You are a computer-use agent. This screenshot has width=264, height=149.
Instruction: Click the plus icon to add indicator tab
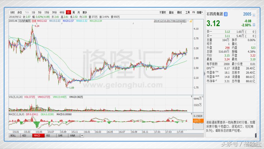82,136
